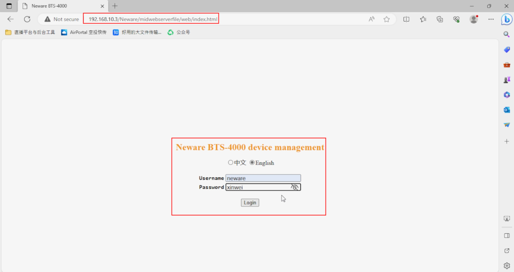The width and height of the screenshot is (514, 272).
Task: Open Split screen view icon
Action: tap(406, 19)
